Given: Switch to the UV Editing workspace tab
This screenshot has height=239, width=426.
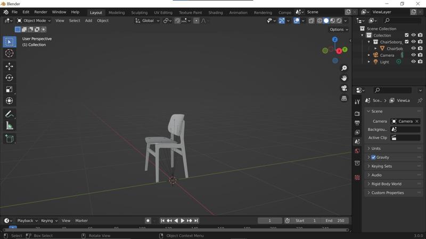Looking at the screenshot, I should (163, 12).
